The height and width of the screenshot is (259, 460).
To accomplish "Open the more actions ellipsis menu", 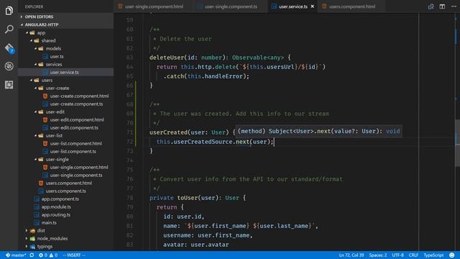I will click(454, 6).
